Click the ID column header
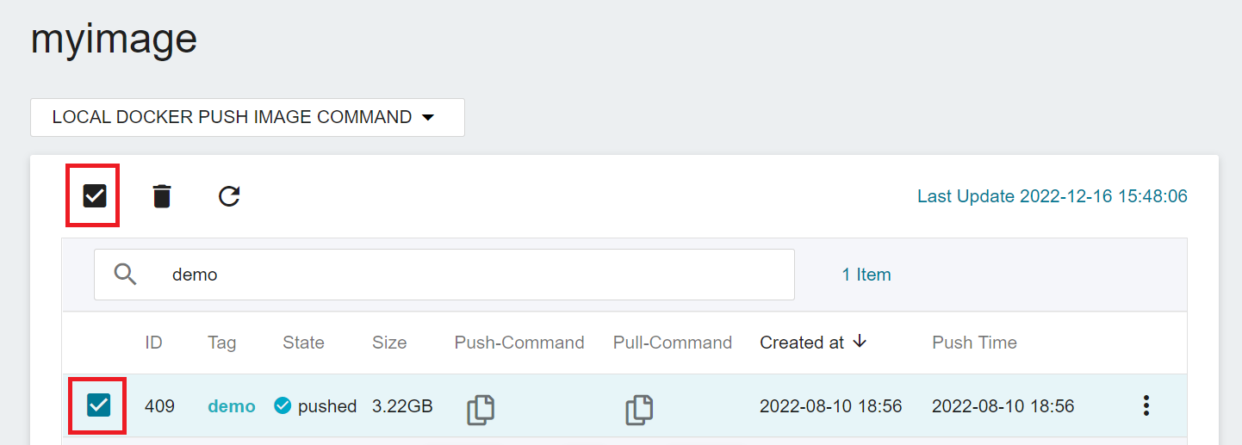The height and width of the screenshot is (445, 1242). pos(153,343)
